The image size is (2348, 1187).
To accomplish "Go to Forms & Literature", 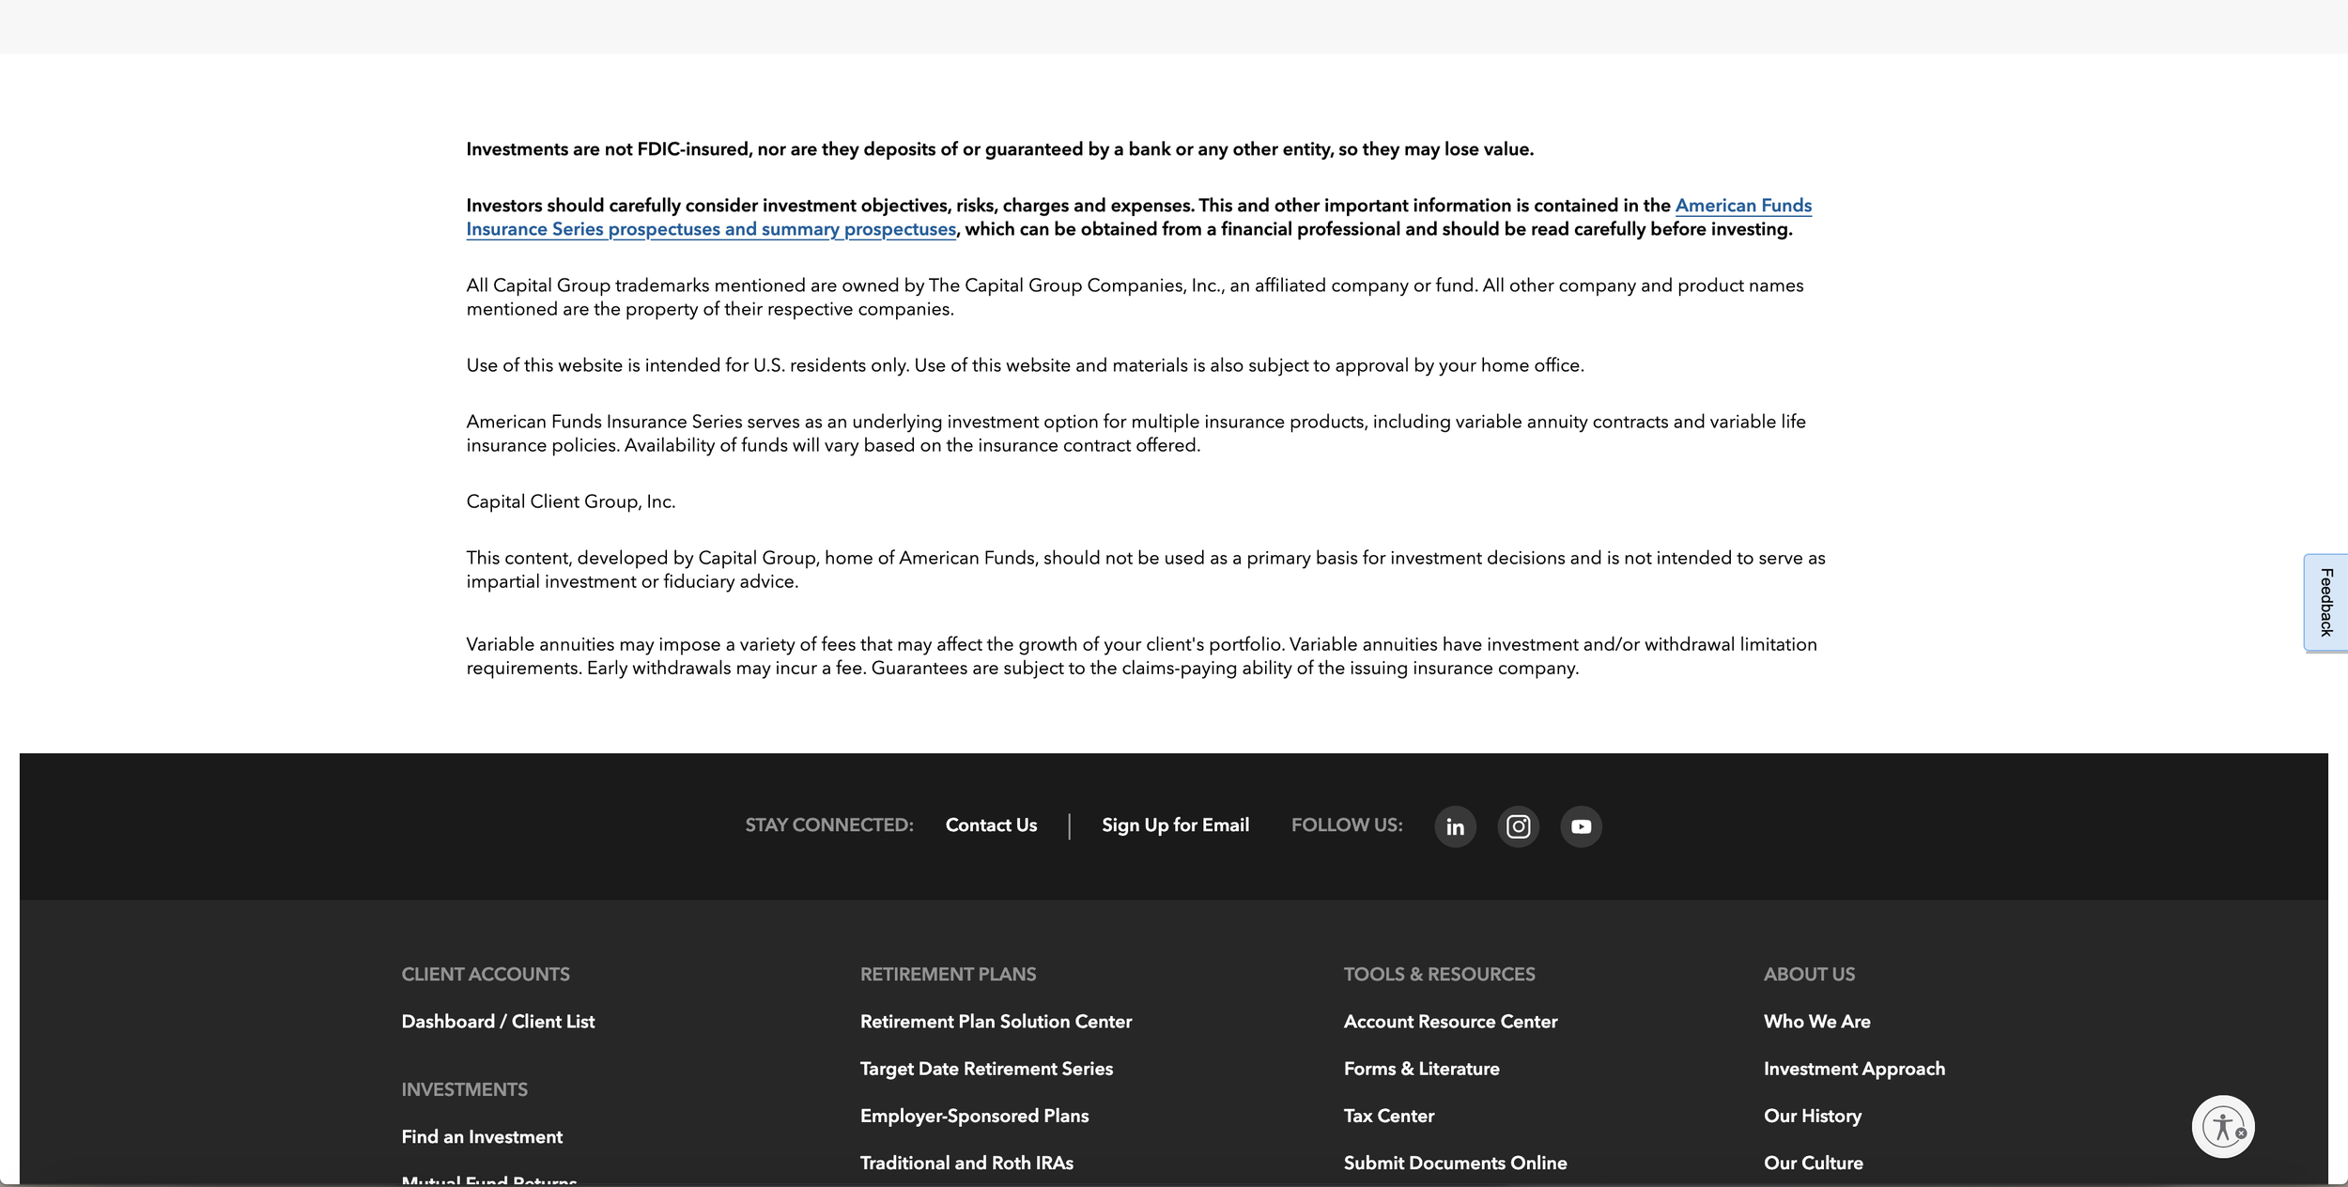I will pos(1421,1069).
